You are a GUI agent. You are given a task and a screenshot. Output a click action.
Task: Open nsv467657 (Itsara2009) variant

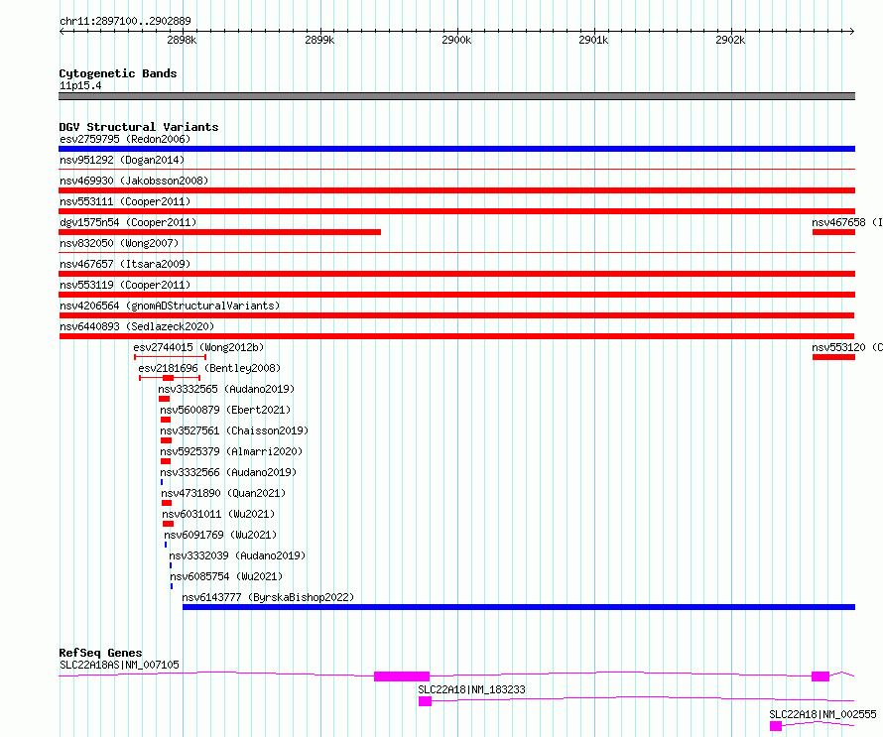pyautogui.click(x=125, y=264)
